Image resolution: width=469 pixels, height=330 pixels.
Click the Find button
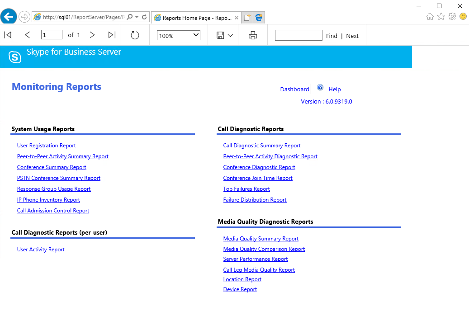click(x=332, y=36)
